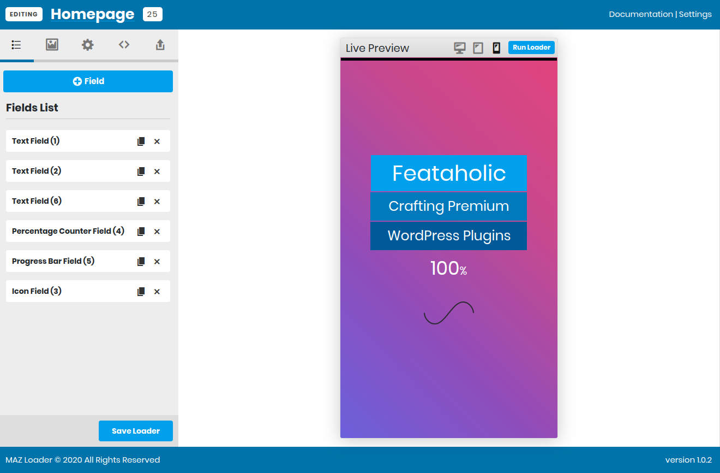Delete Text Field (6)

tap(157, 202)
